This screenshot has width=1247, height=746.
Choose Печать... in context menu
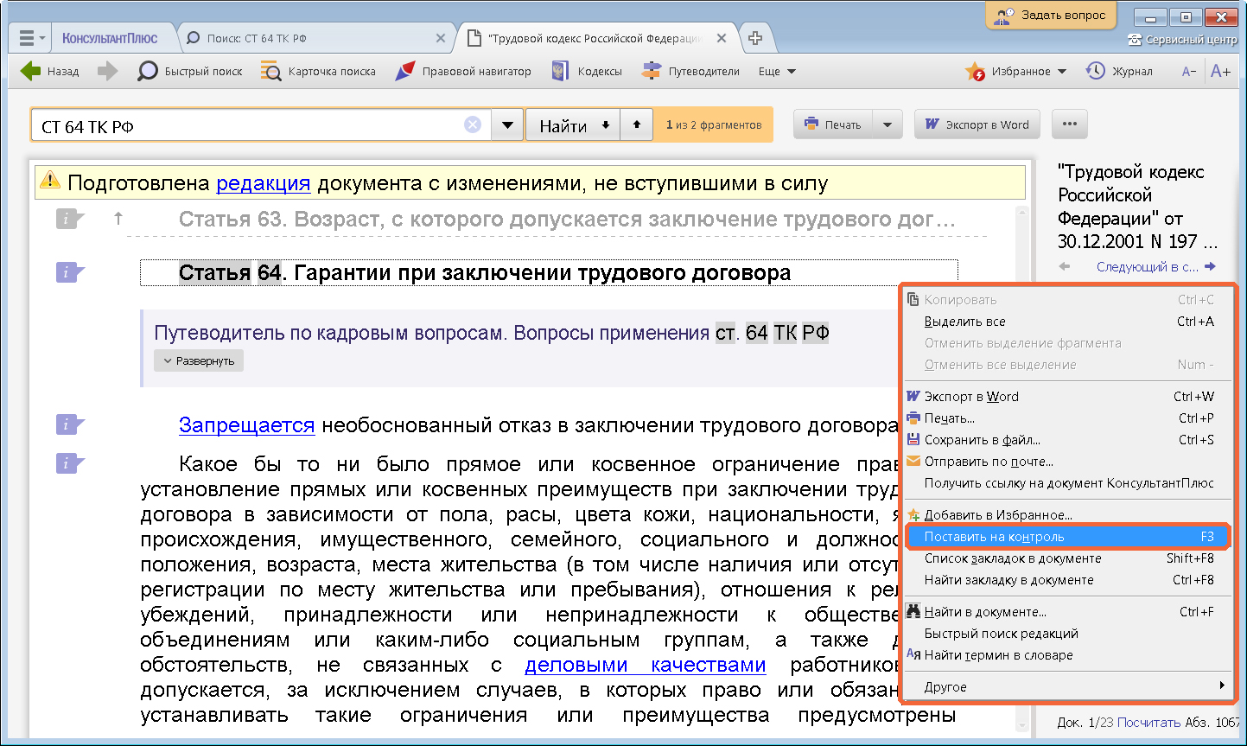[x=1067, y=418]
